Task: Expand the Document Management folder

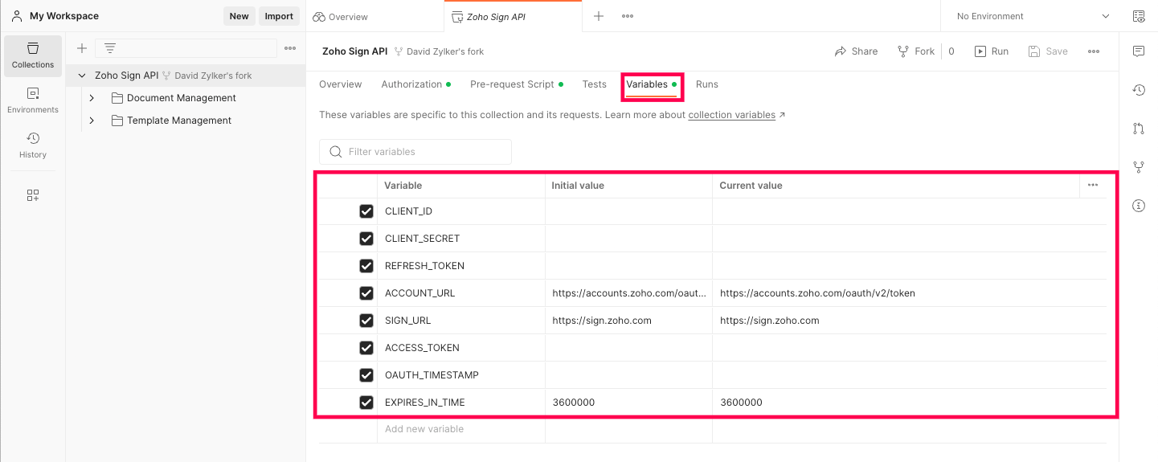Action: tap(92, 98)
